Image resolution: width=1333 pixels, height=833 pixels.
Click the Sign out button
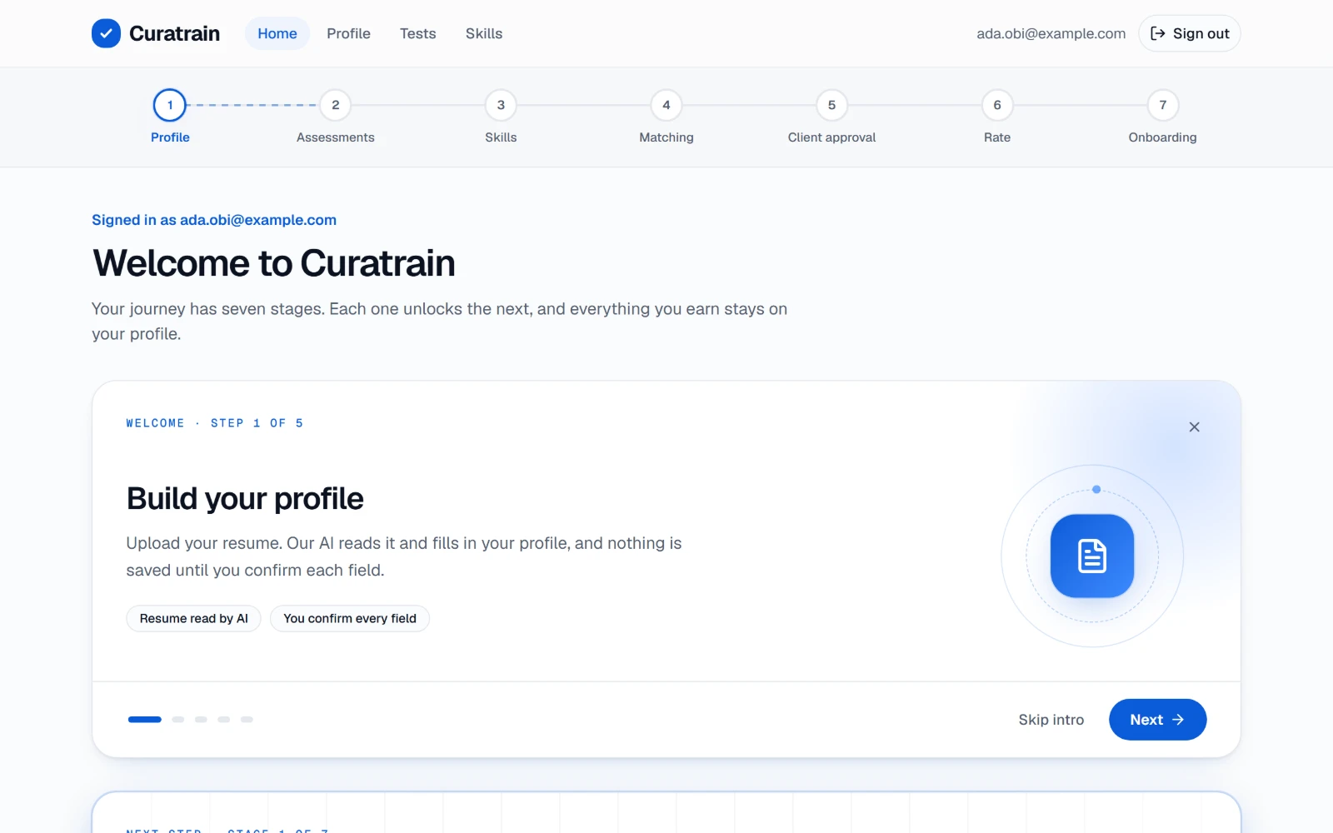pos(1190,33)
